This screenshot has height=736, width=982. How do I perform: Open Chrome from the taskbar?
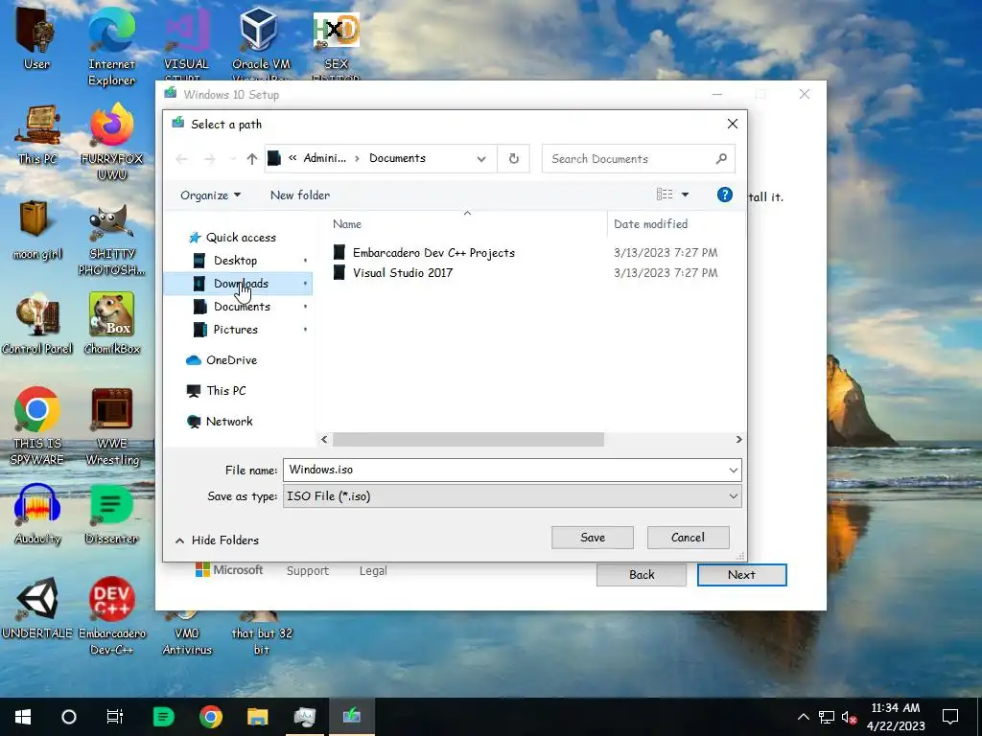pos(210,717)
